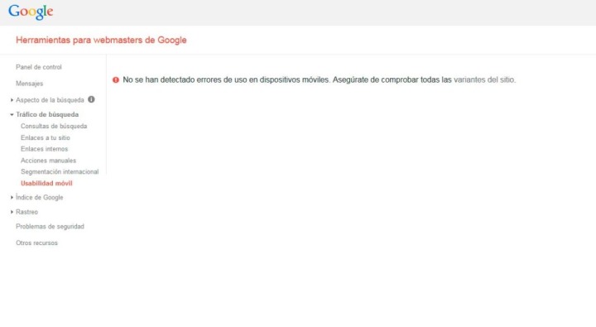Open Problemas de seguridad
This screenshot has width=596, height=327.
tap(50, 227)
